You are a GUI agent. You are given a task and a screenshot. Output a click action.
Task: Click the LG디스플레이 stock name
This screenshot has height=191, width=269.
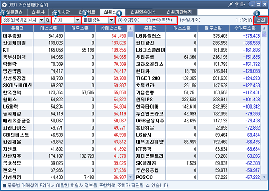[x=150, y=50]
